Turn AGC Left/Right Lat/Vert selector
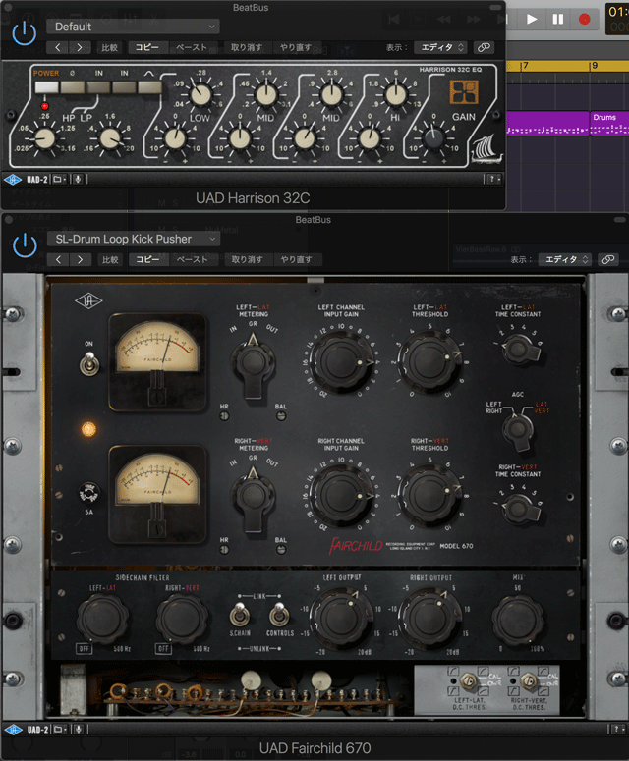The width and height of the screenshot is (629, 761). (x=518, y=431)
